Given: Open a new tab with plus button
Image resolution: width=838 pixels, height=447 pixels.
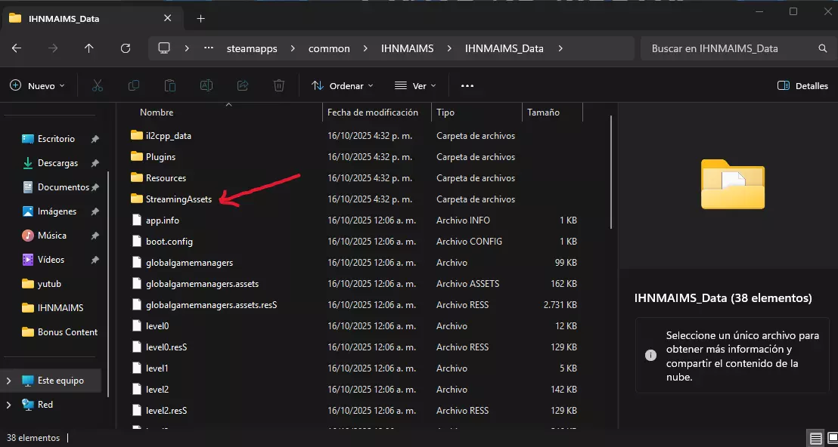Looking at the screenshot, I should point(200,18).
